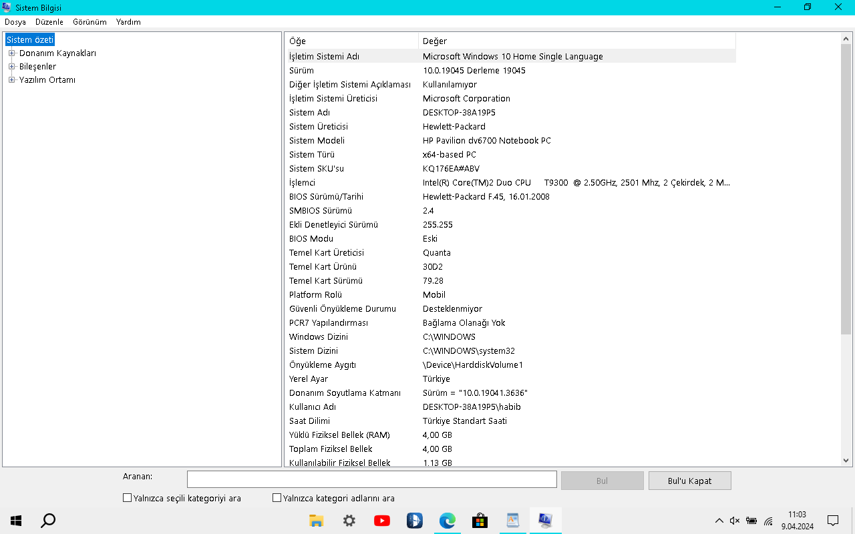Click the System Information taskbar icon
This screenshot has width=855, height=534.
[546, 521]
